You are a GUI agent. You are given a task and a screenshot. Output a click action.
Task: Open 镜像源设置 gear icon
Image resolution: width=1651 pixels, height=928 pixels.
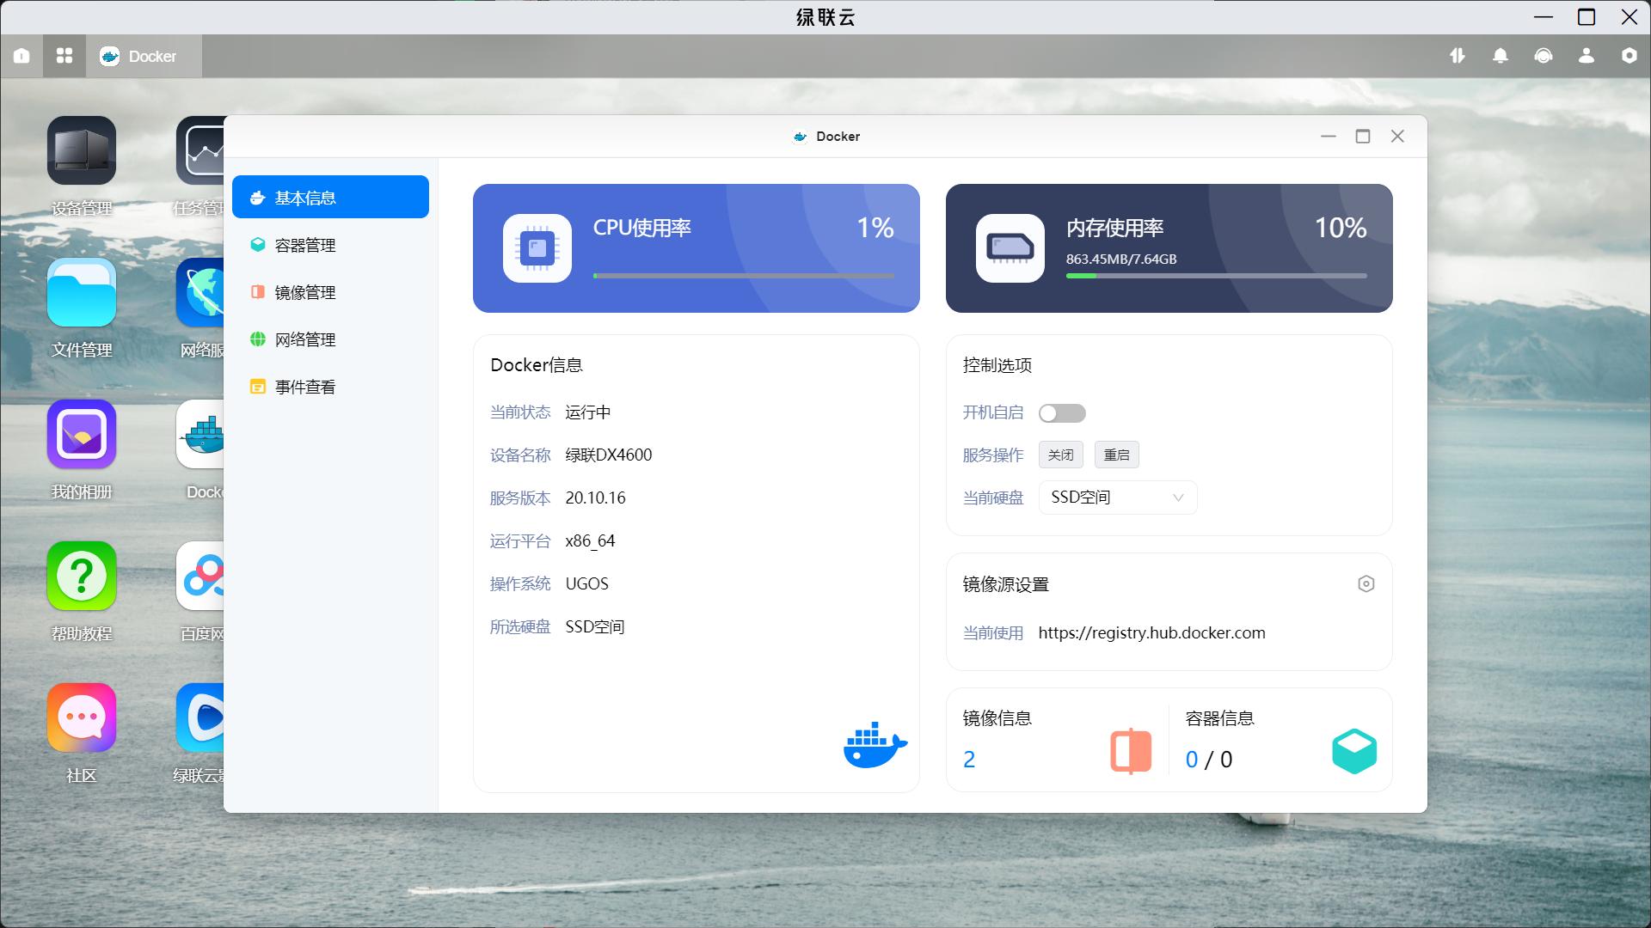[1366, 583]
